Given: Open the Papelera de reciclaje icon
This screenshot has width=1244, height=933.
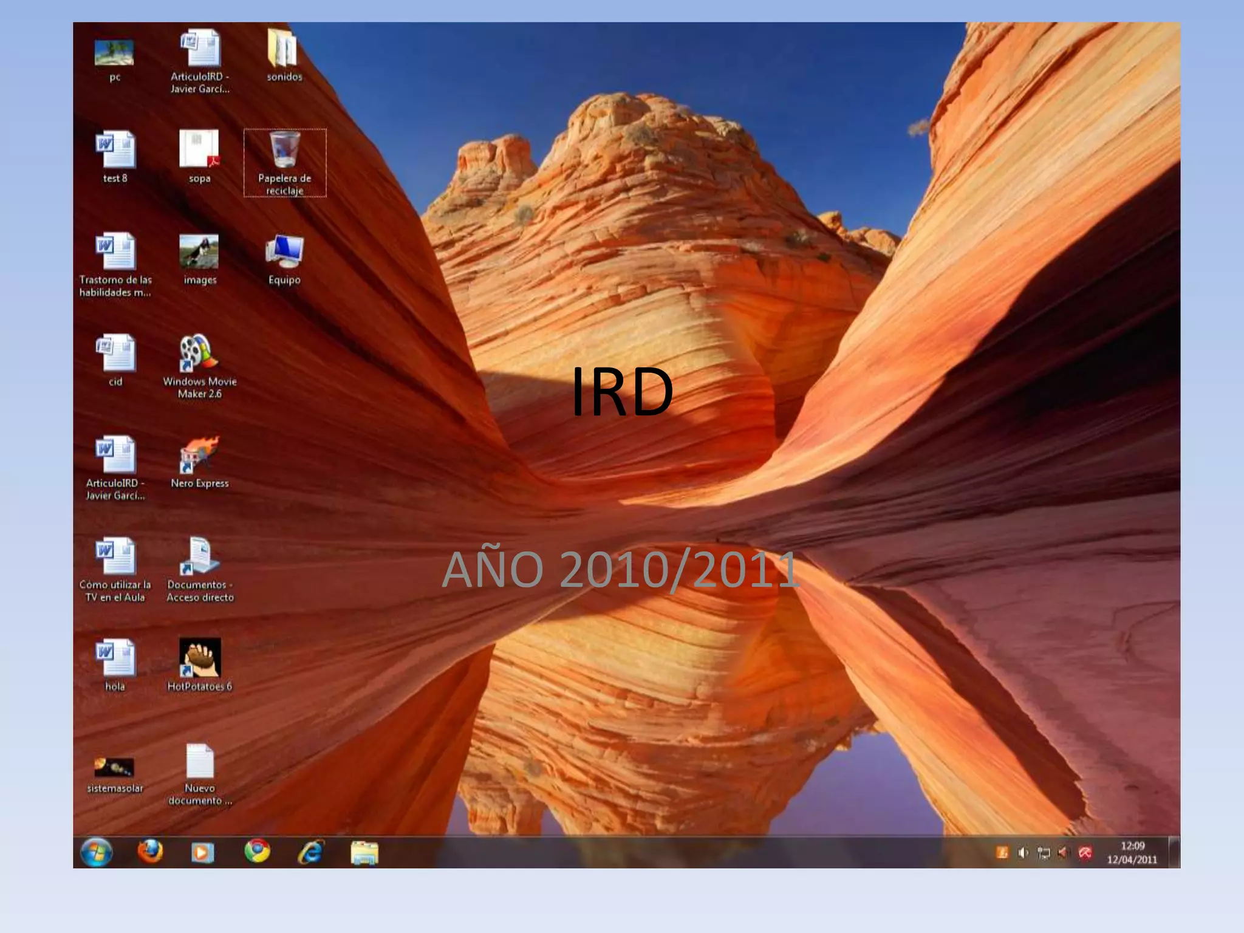Looking at the screenshot, I should (x=284, y=151).
